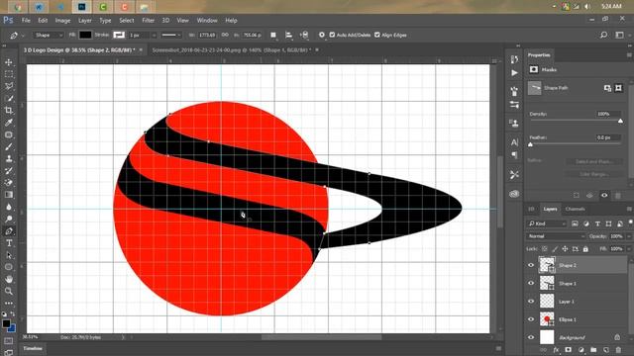Toggle Auto Add/Delete checkbox

coord(333,36)
